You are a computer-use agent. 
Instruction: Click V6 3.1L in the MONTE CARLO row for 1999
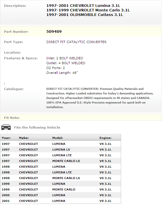tap(105, 189)
